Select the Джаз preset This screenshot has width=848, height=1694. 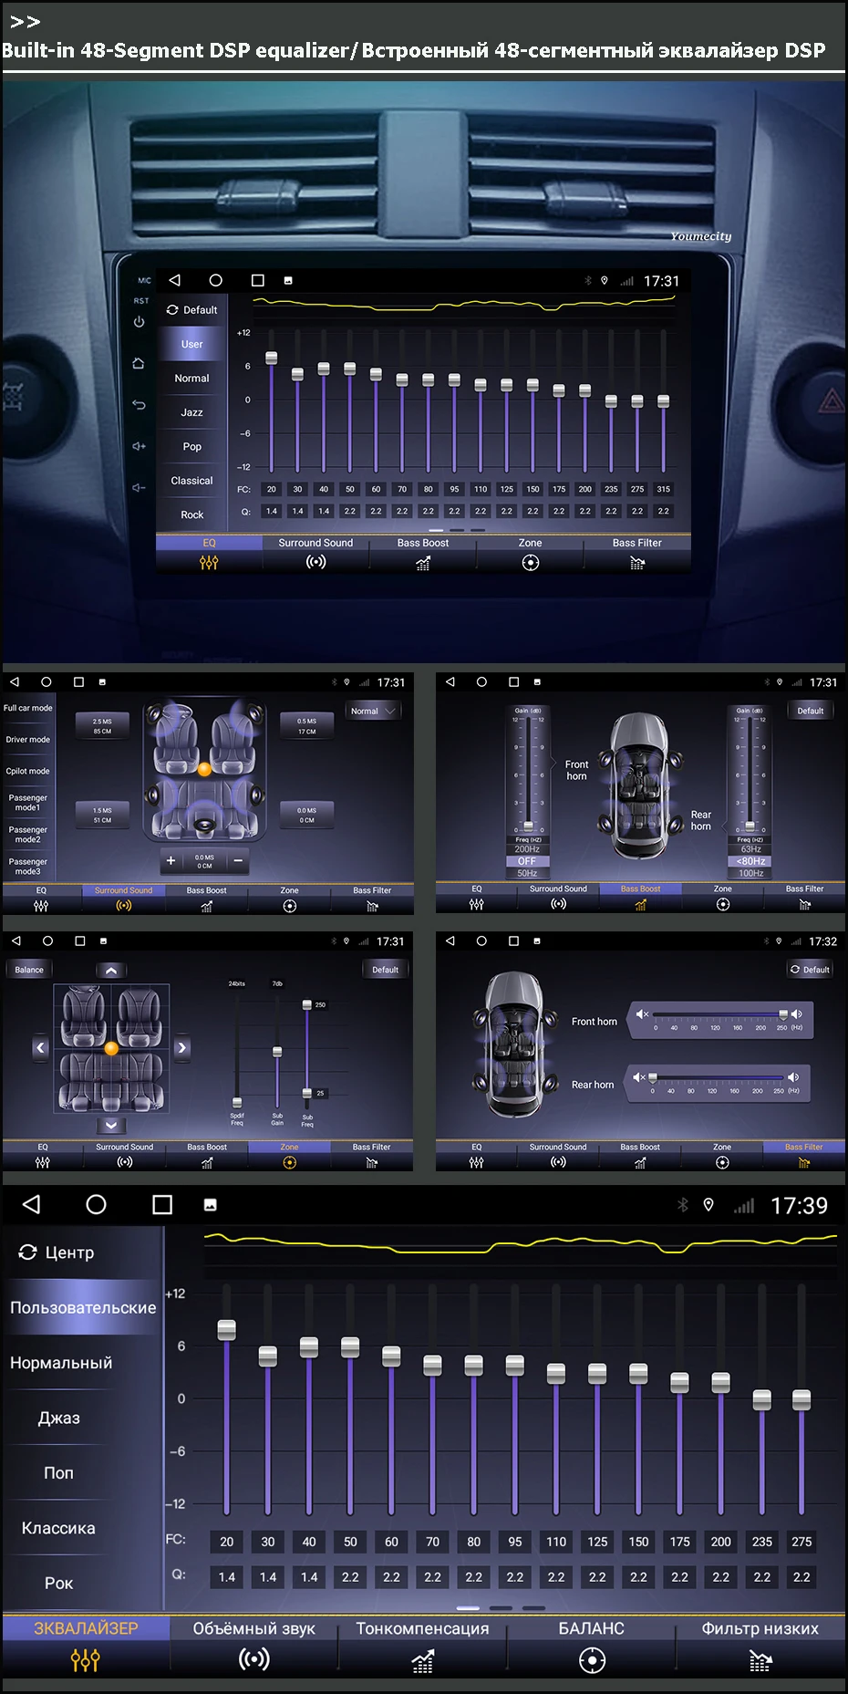[58, 1418]
